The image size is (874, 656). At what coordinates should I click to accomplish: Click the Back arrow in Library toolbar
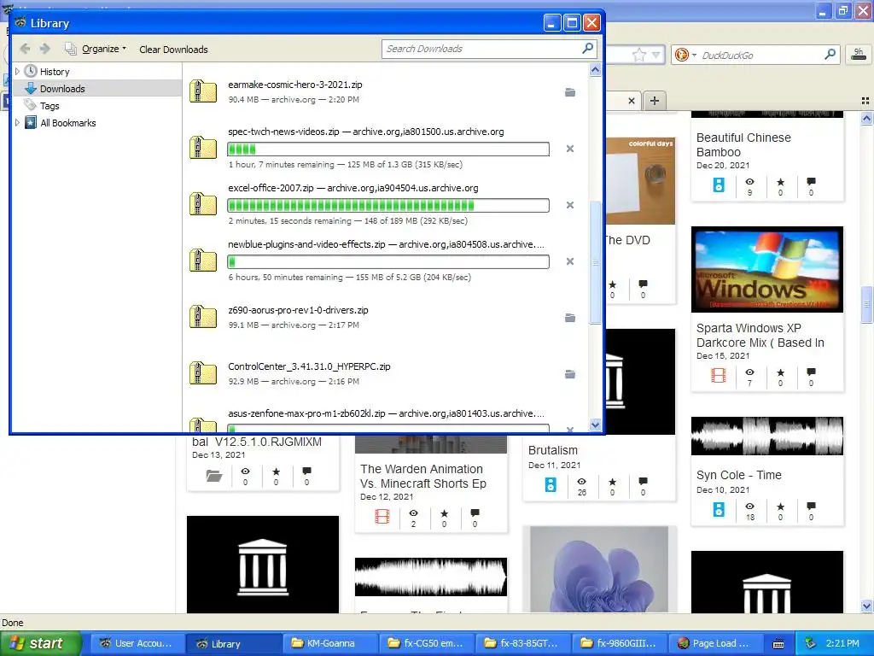(25, 49)
